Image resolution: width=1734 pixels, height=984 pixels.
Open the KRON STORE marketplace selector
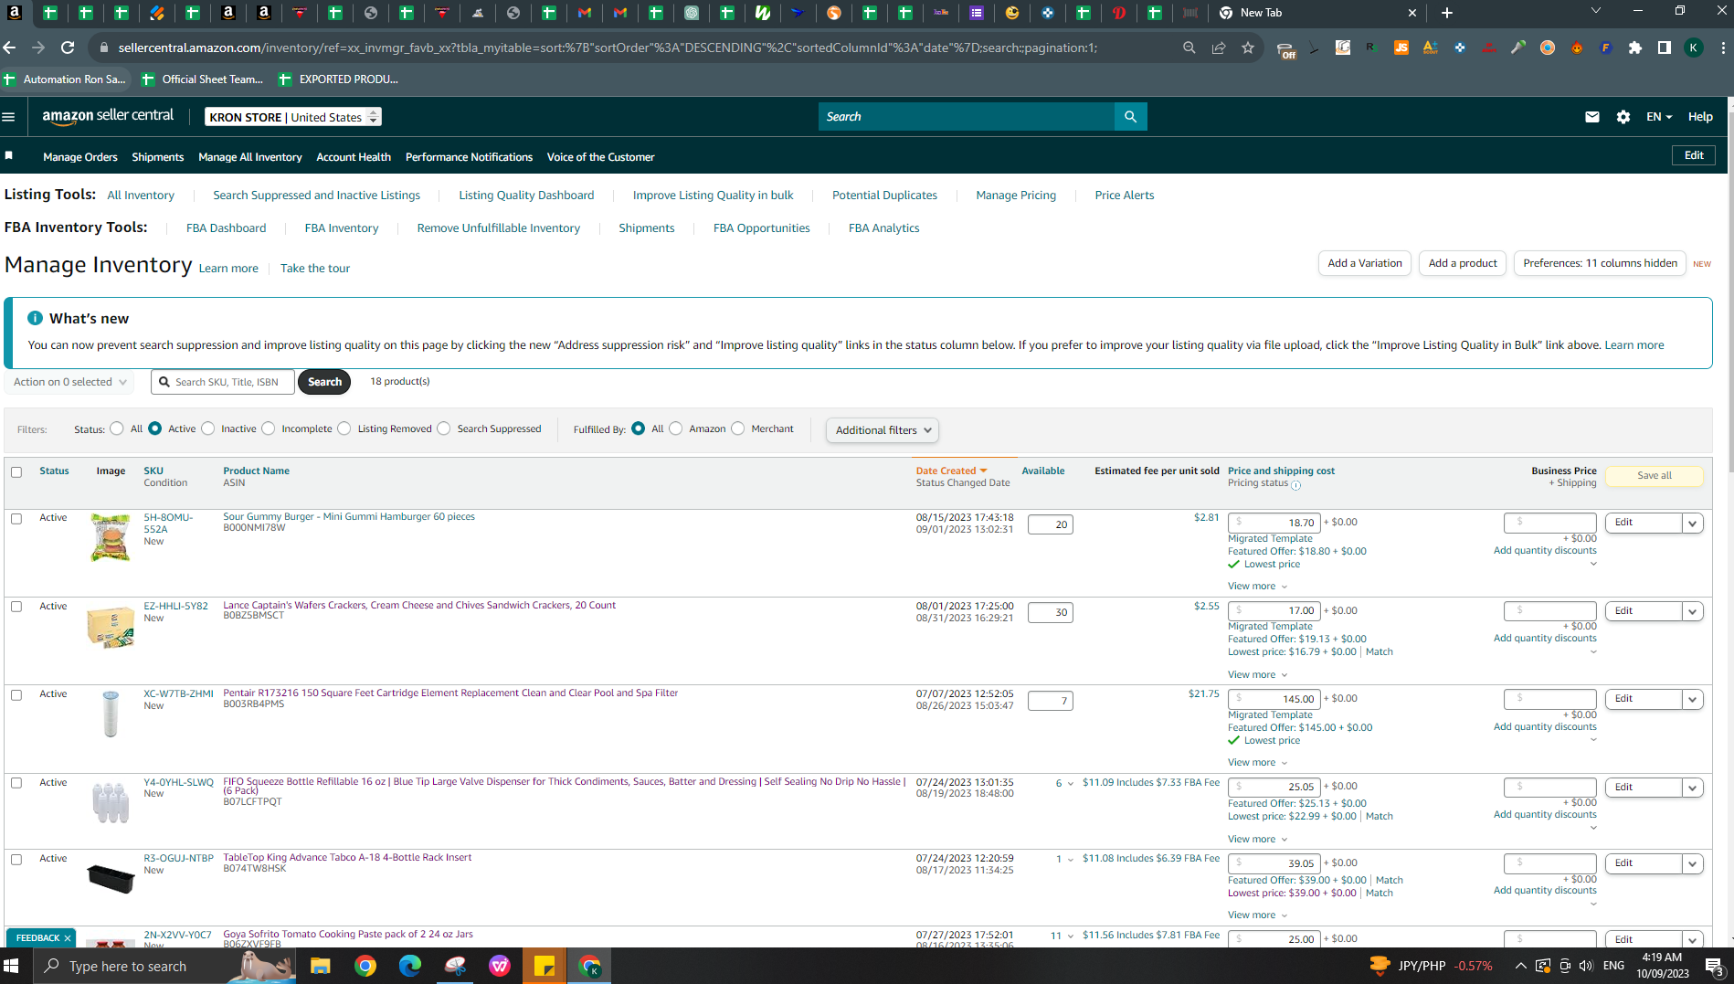click(293, 117)
